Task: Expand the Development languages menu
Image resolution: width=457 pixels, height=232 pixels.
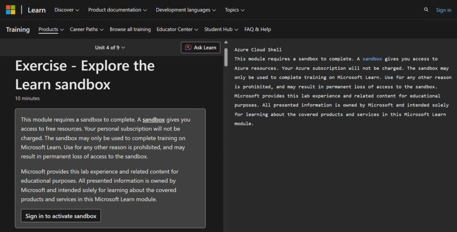Action: tap(186, 10)
